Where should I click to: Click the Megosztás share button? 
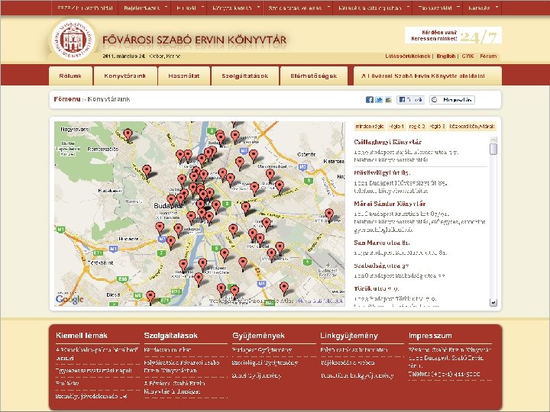tap(452, 100)
